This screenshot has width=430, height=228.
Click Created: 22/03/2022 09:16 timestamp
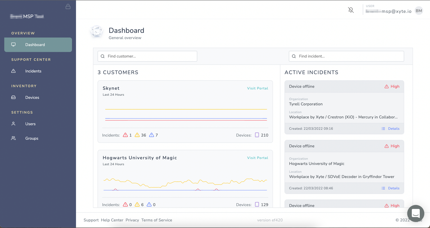[x=311, y=129]
